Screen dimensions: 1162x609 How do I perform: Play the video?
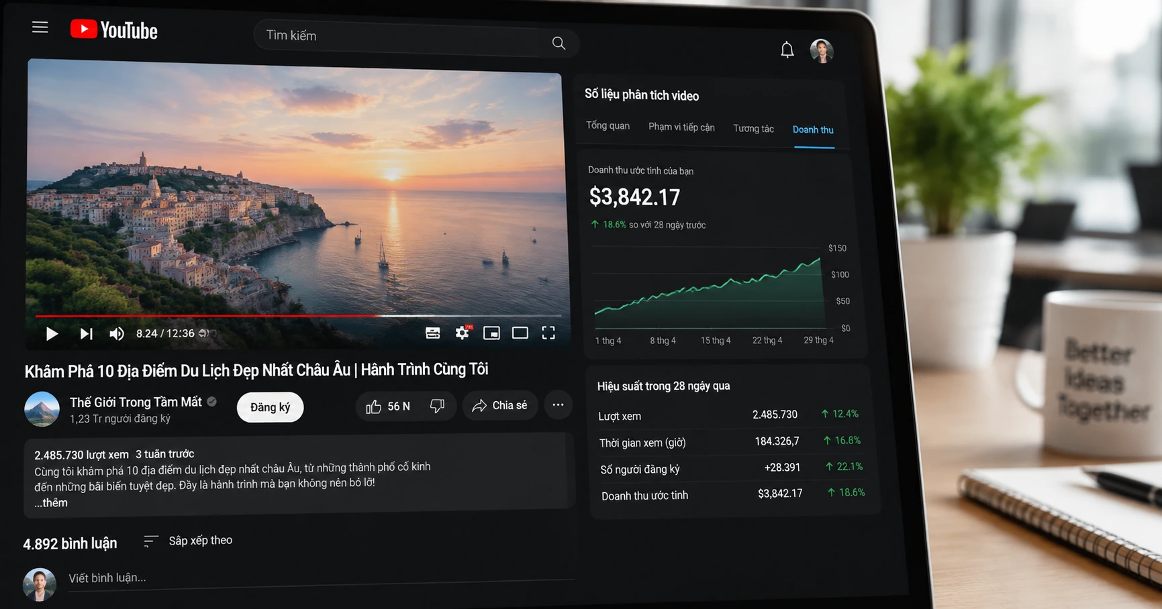point(52,333)
